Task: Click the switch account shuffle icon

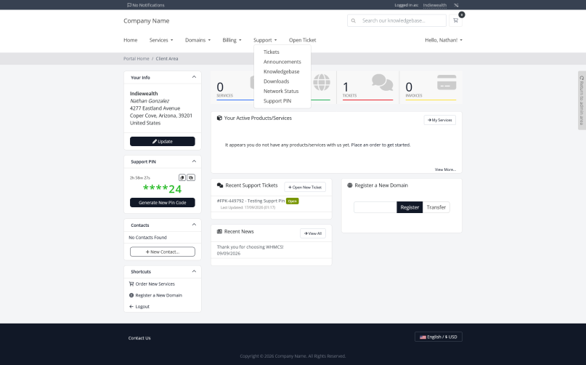Action: pyautogui.click(x=456, y=5)
